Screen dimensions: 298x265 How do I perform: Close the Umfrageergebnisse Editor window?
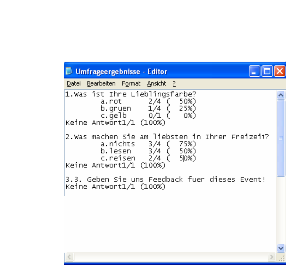click(279, 71)
